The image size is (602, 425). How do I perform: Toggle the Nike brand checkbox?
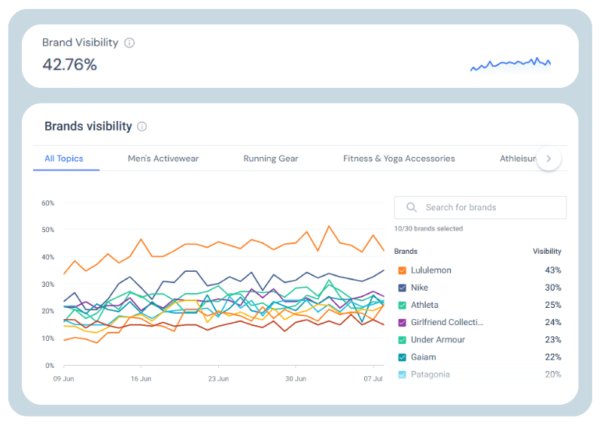[x=402, y=288]
